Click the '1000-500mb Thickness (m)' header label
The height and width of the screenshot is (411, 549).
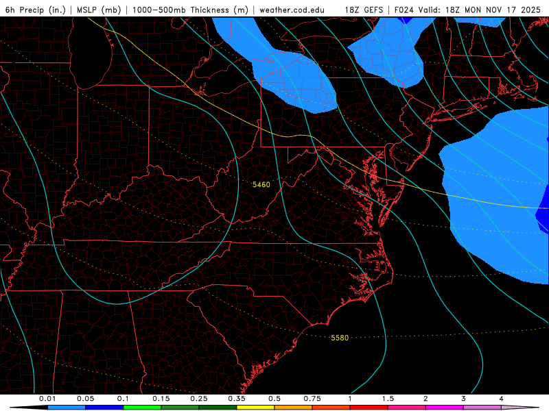click(190, 10)
